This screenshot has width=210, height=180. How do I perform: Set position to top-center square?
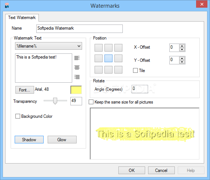tap(108, 48)
